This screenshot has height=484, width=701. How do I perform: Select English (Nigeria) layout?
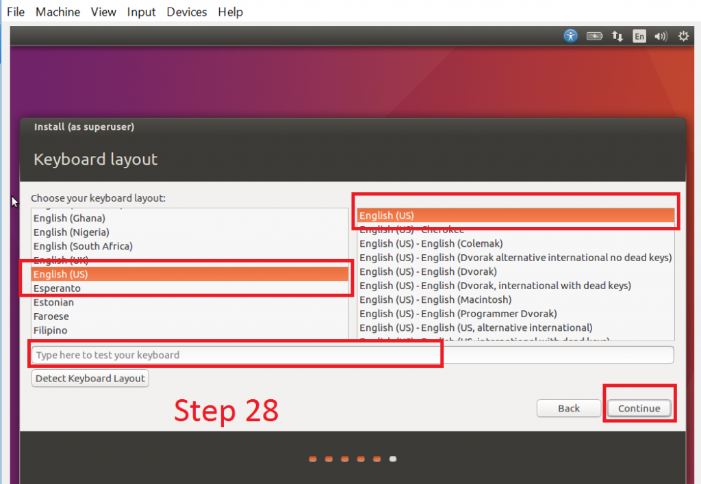[x=190, y=232]
